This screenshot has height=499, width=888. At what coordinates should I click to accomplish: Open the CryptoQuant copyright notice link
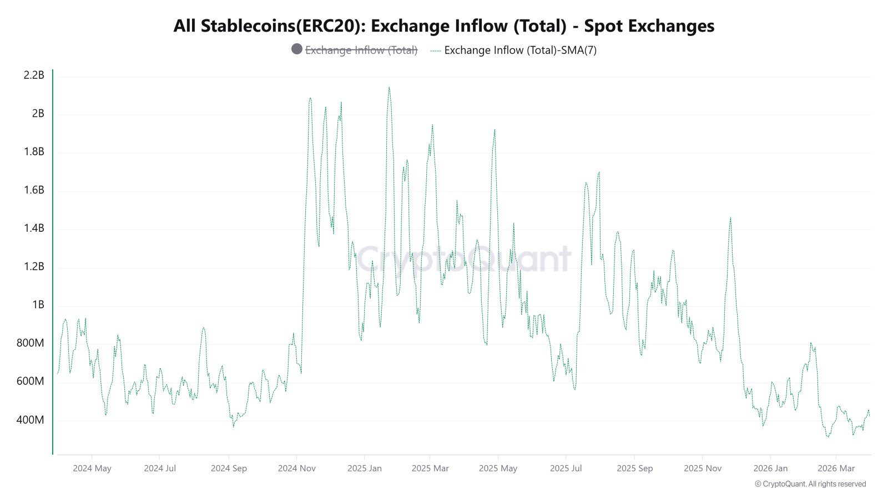810,484
